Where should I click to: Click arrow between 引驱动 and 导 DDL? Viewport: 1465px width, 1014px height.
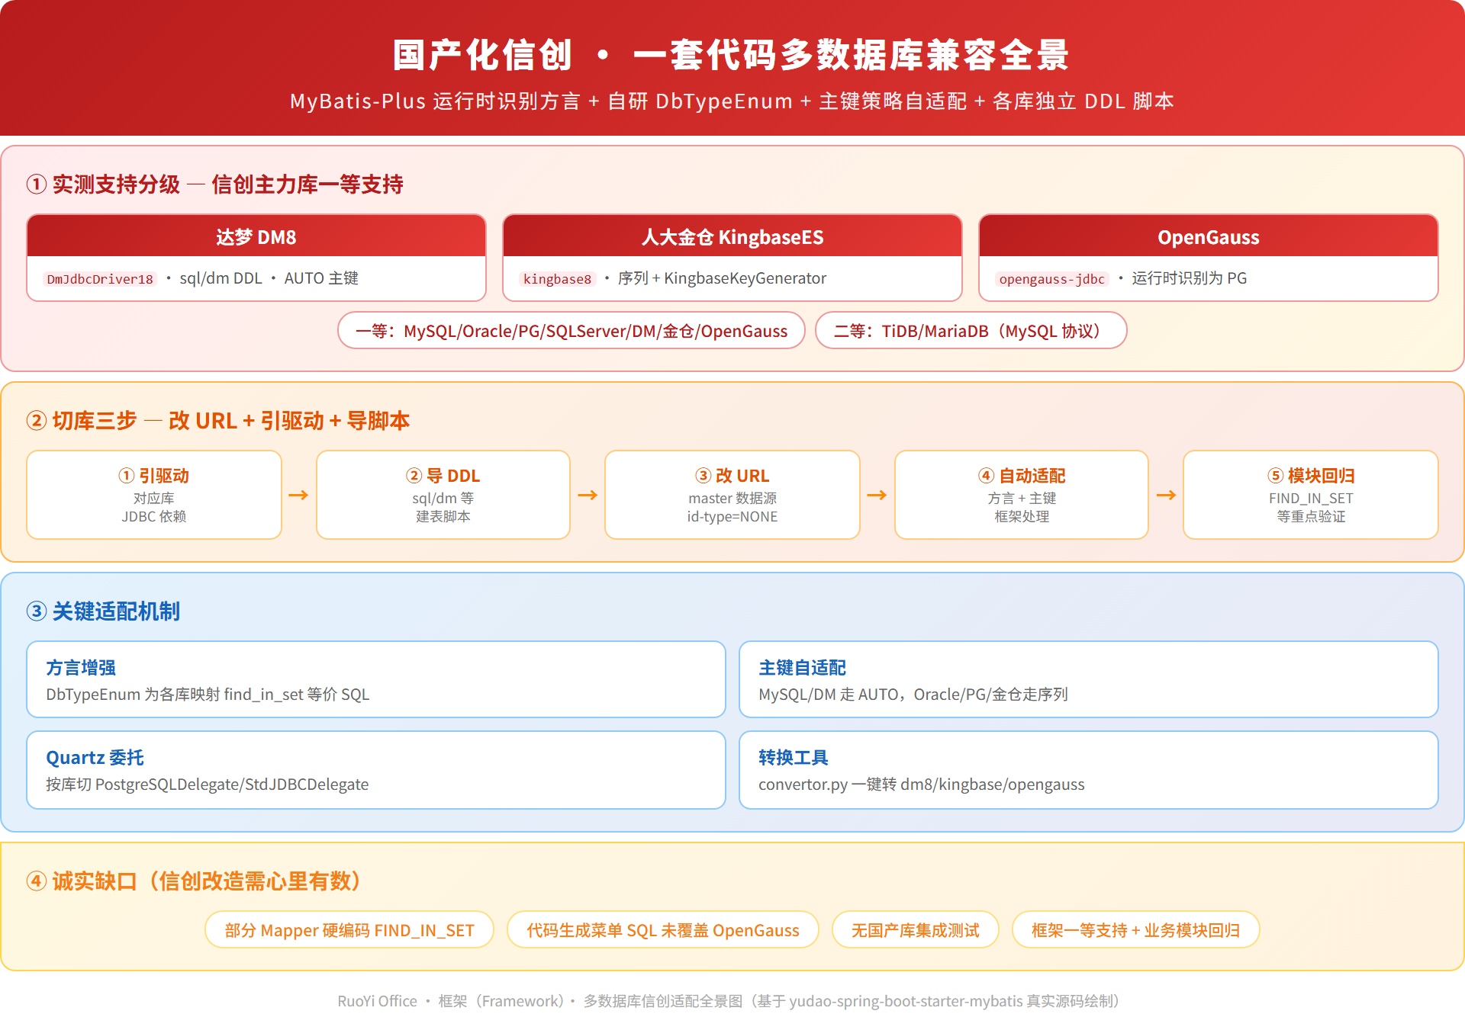pyautogui.click(x=298, y=495)
